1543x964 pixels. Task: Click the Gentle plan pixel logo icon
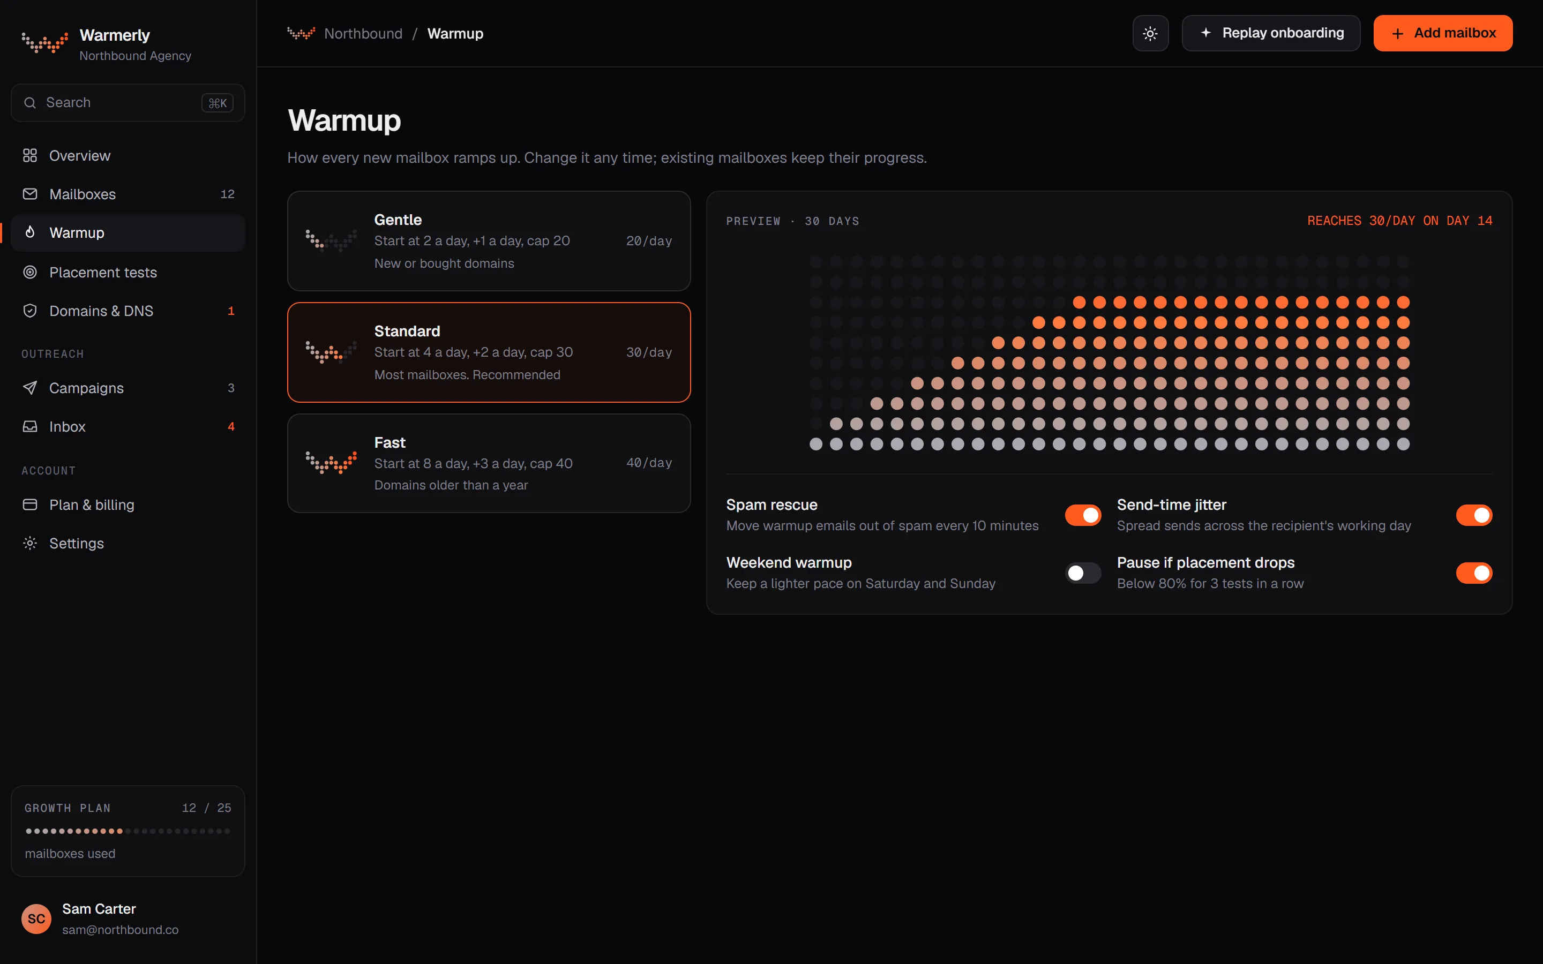click(331, 241)
